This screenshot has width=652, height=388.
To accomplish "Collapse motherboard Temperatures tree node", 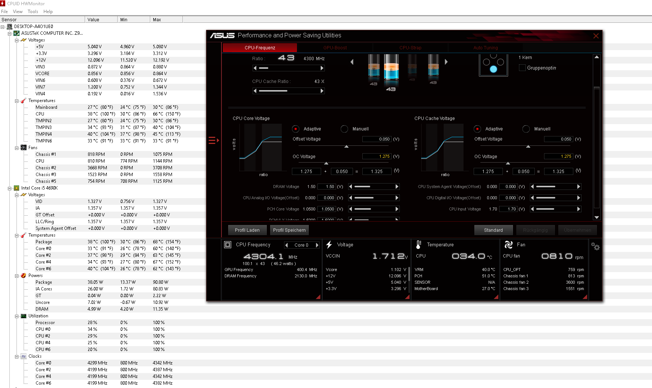I will tap(17, 101).
